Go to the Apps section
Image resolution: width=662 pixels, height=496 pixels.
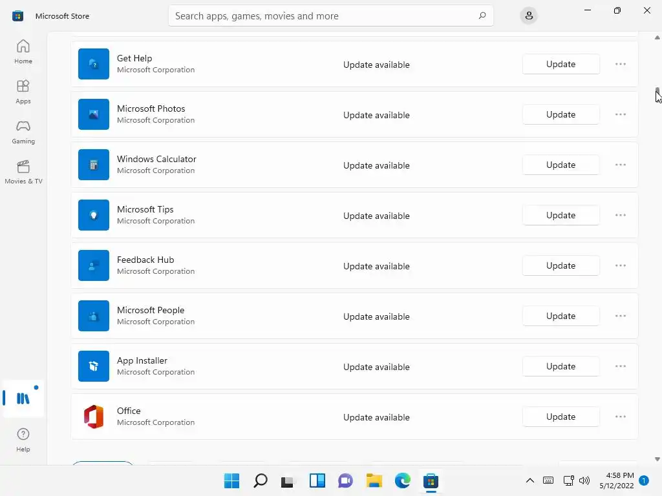point(23,92)
